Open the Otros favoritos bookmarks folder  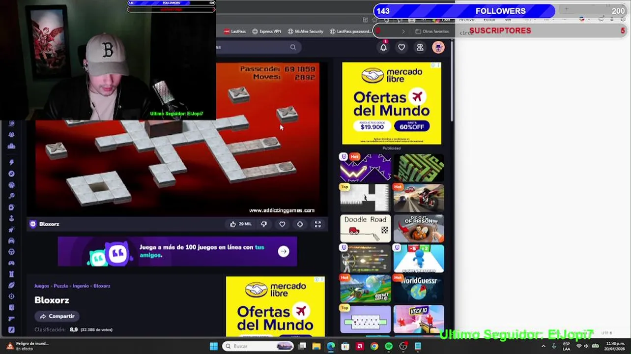(432, 31)
